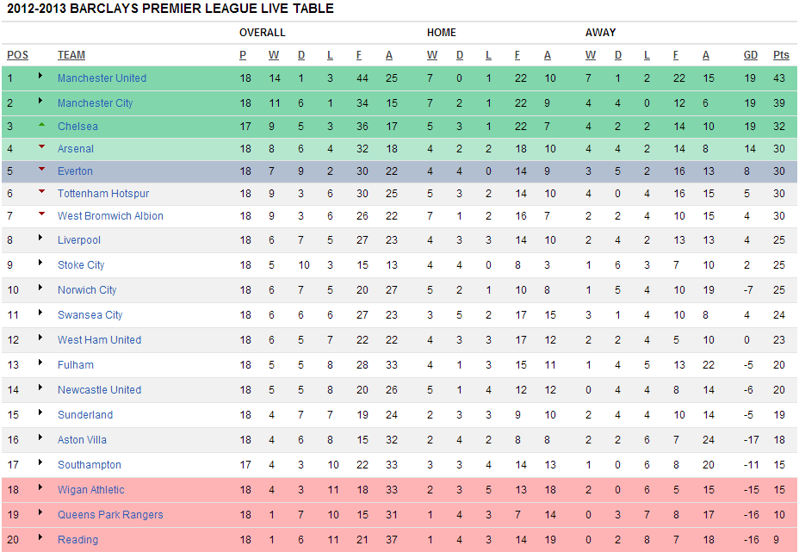This screenshot has height=552, width=799.
Task: Sort by the GD column header
Action: (x=750, y=55)
